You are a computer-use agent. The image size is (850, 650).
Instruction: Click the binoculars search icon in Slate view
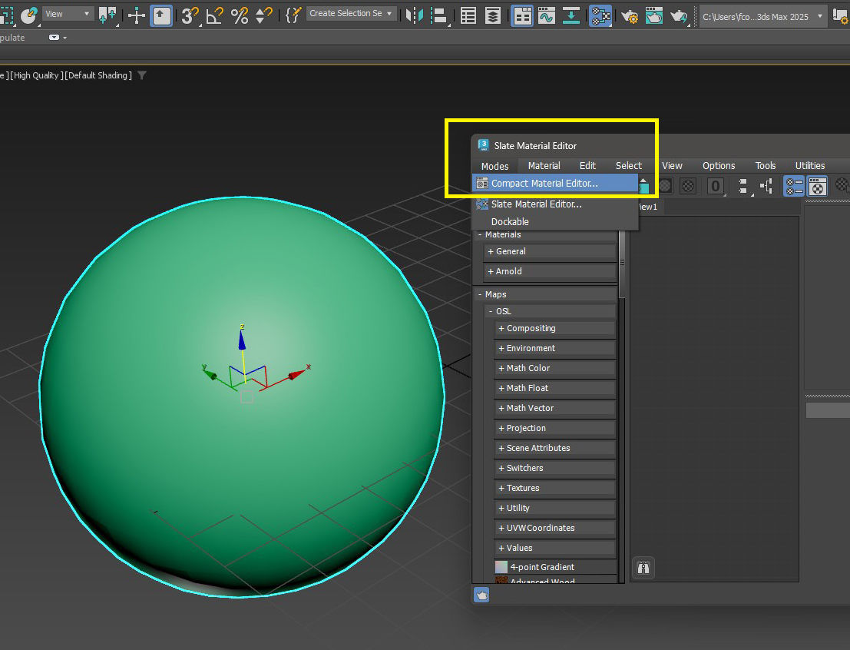643,568
